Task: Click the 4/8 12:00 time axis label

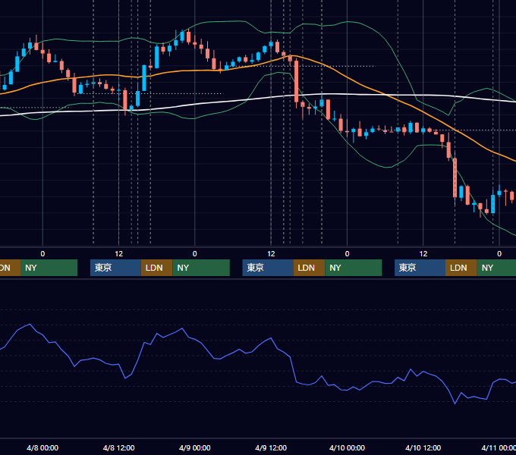Action: [x=119, y=447]
